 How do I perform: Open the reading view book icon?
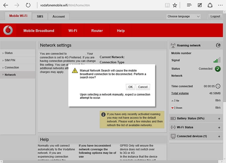(167, 5)
